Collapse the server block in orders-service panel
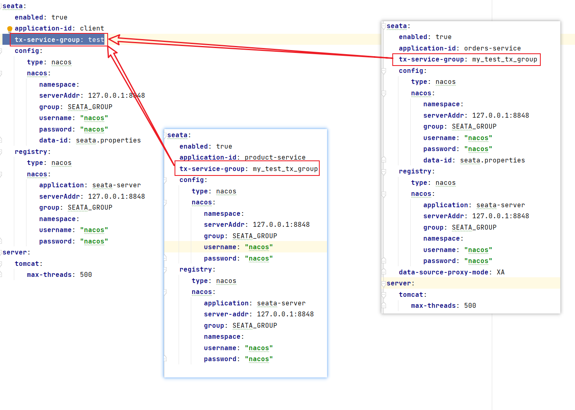Screen dimensions: 575x410 click(384, 284)
